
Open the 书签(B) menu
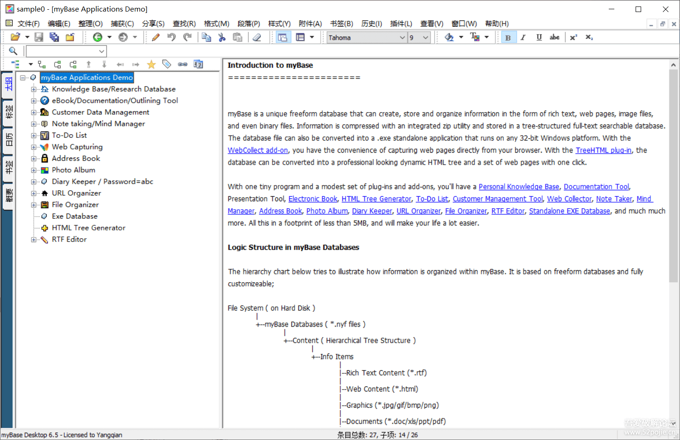coord(341,24)
